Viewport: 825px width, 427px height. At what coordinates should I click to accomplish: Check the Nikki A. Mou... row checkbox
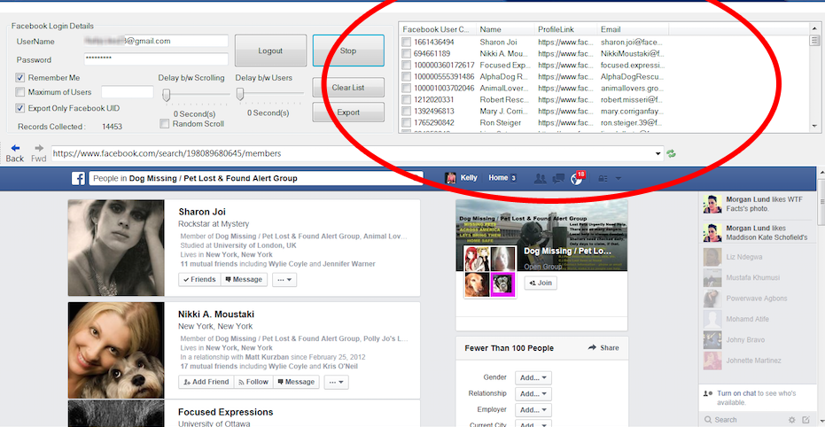406,53
